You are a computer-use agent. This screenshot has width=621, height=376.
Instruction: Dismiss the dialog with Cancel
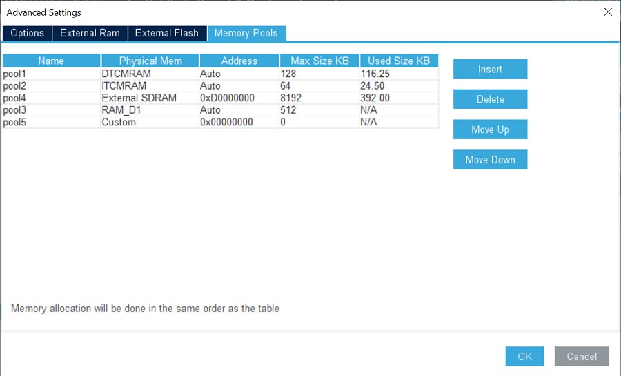click(x=582, y=356)
